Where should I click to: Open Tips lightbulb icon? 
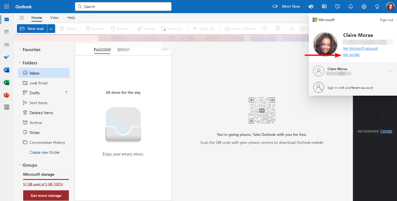tap(377, 7)
